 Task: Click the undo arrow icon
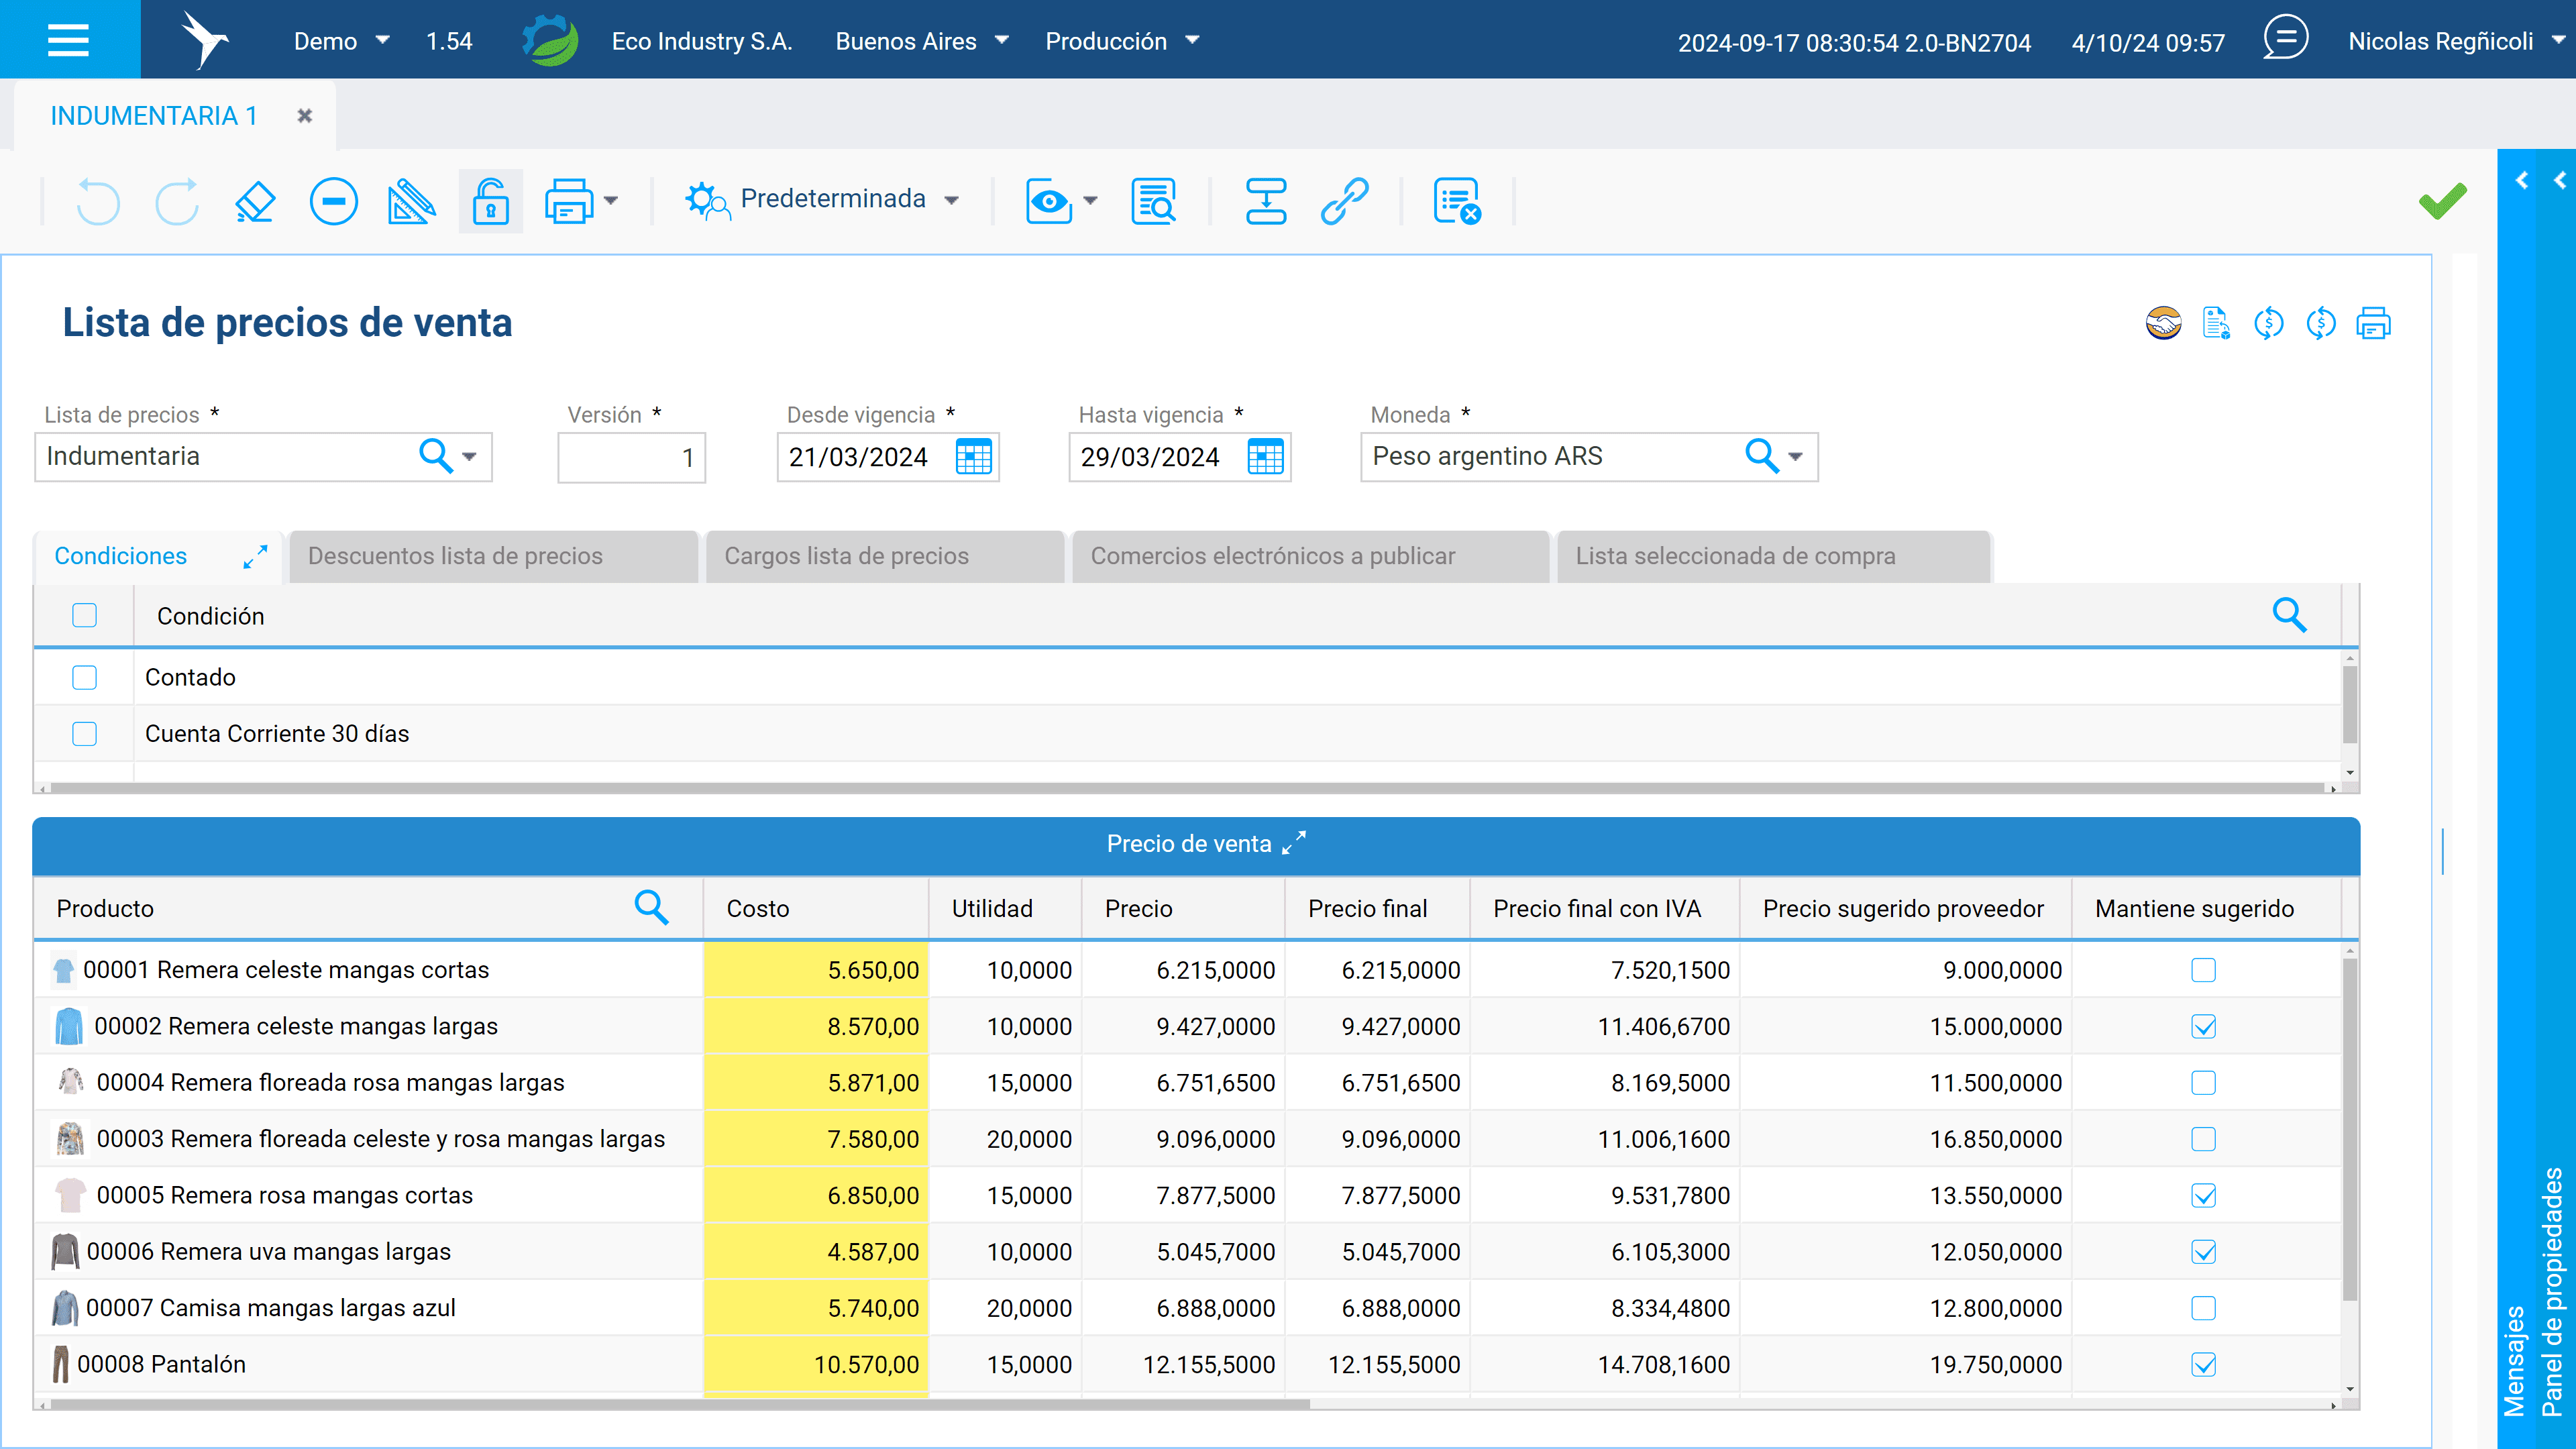(98, 202)
